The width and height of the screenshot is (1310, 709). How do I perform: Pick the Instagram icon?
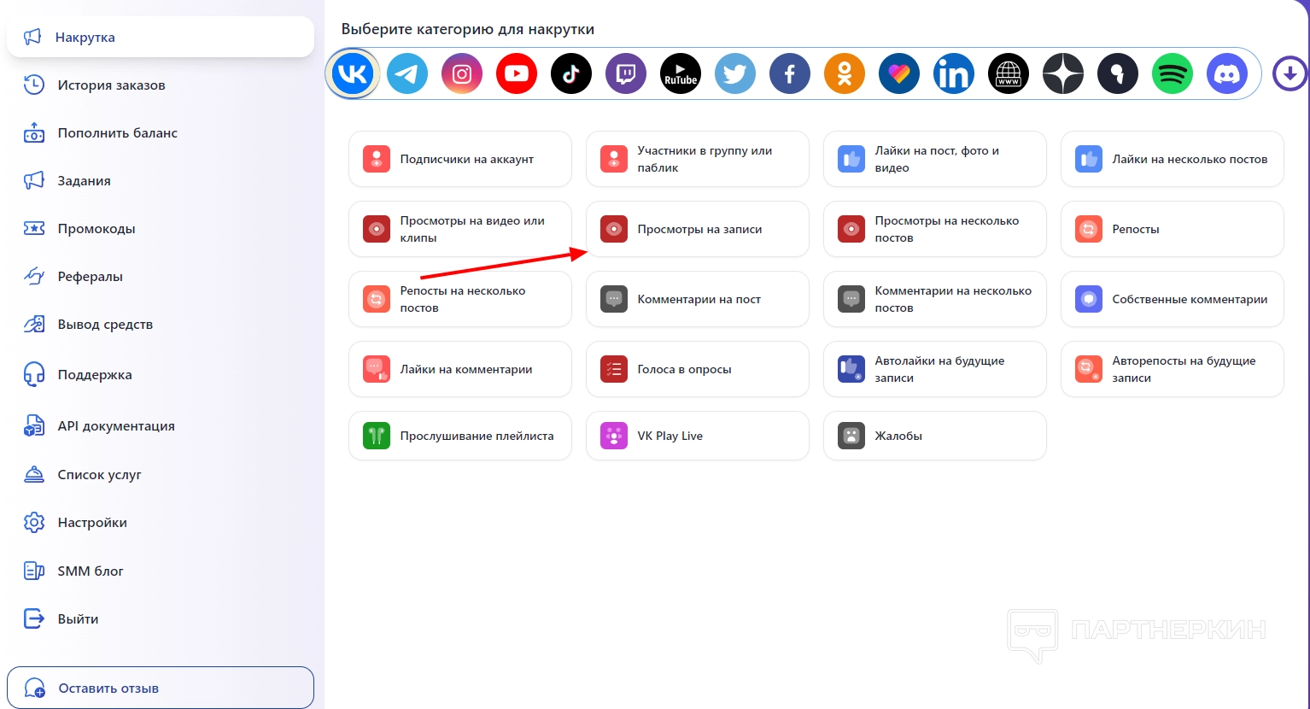pos(462,74)
